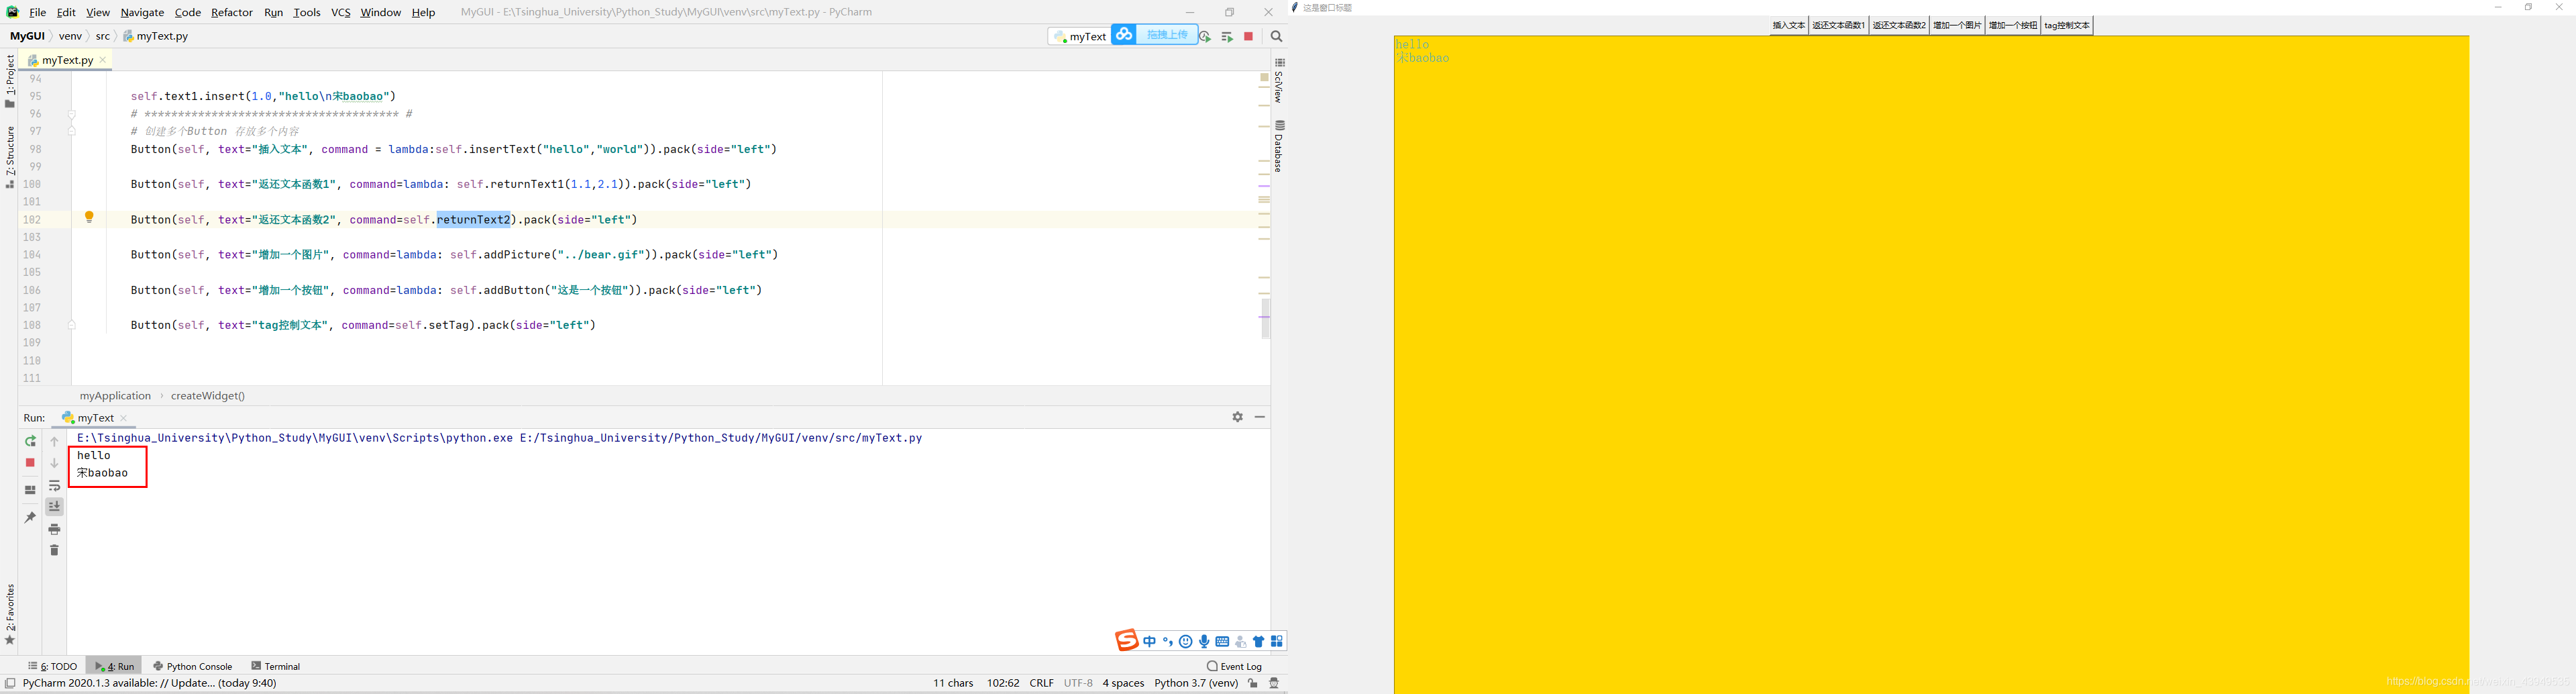This screenshot has height=694, width=2576.
Task: Toggle Sogou Chinese/English input mode
Action: pyautogui.click(x=1150, y=642)
